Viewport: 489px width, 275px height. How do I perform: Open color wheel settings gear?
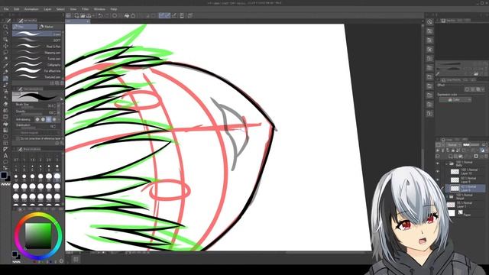tap(61, 261)
